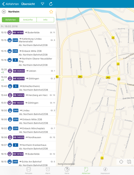The height and width of the screenshot is (175, 134).
Task: Refresh departures with the reload icon
Action: coord(51,4)
